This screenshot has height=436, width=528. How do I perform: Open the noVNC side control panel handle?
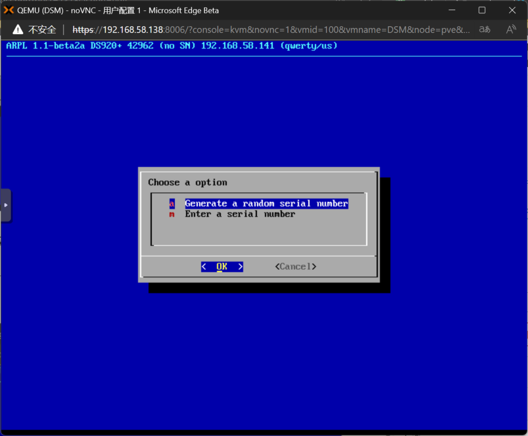pos(6,205)
